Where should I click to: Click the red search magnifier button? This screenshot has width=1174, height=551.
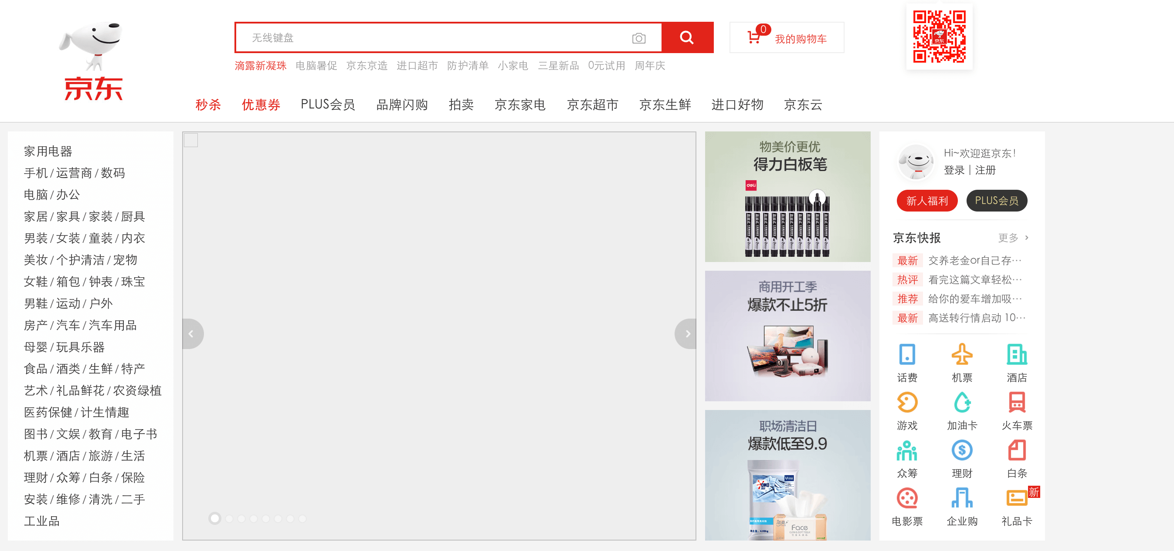687,38
